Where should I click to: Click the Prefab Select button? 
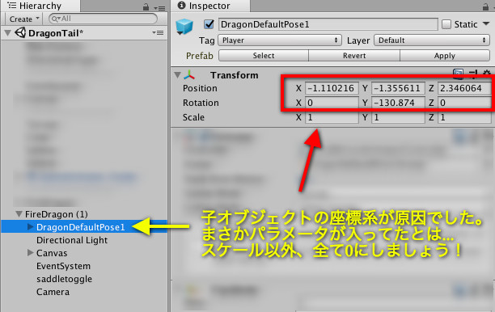[x=264, y=56]
